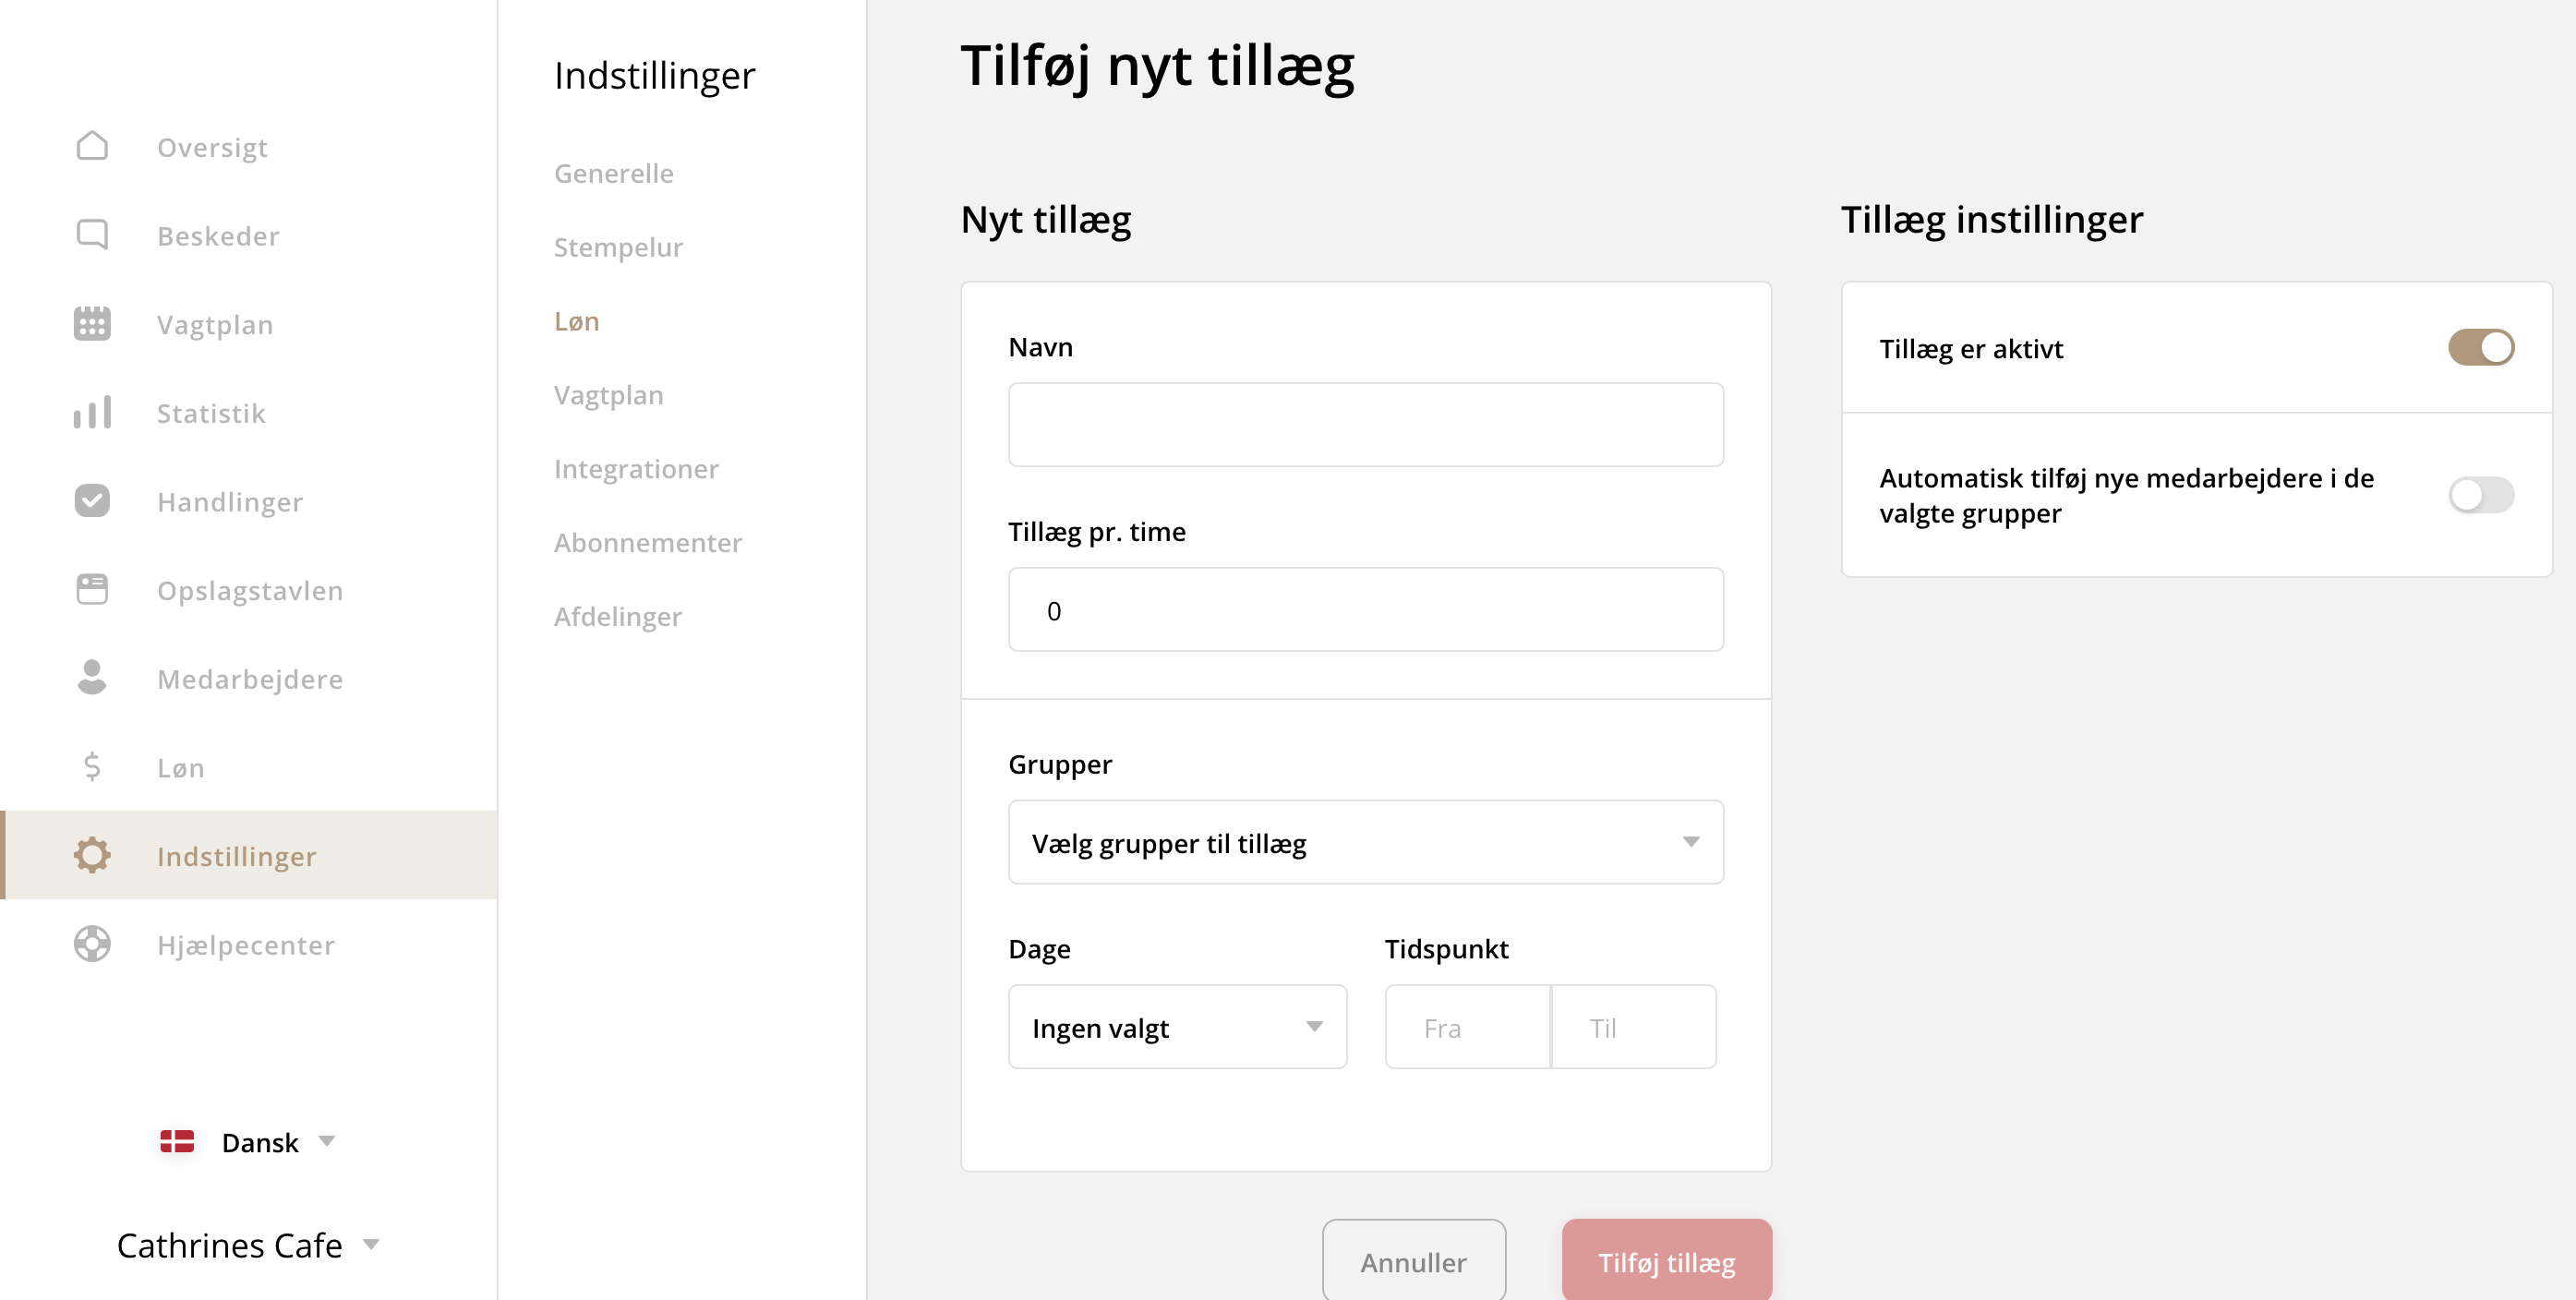Go to Stempelur settings section
Image resolution: width=2576 pixels, height=1300 pixels.
pos(618,247)
